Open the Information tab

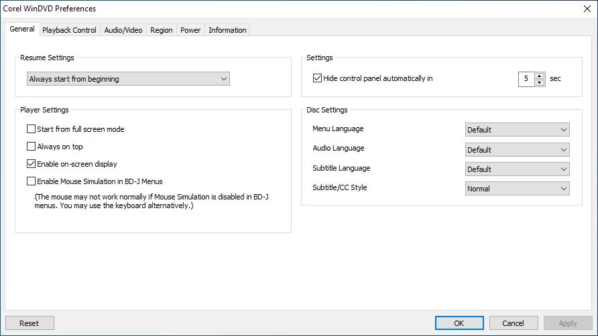[x=227, y=30]
